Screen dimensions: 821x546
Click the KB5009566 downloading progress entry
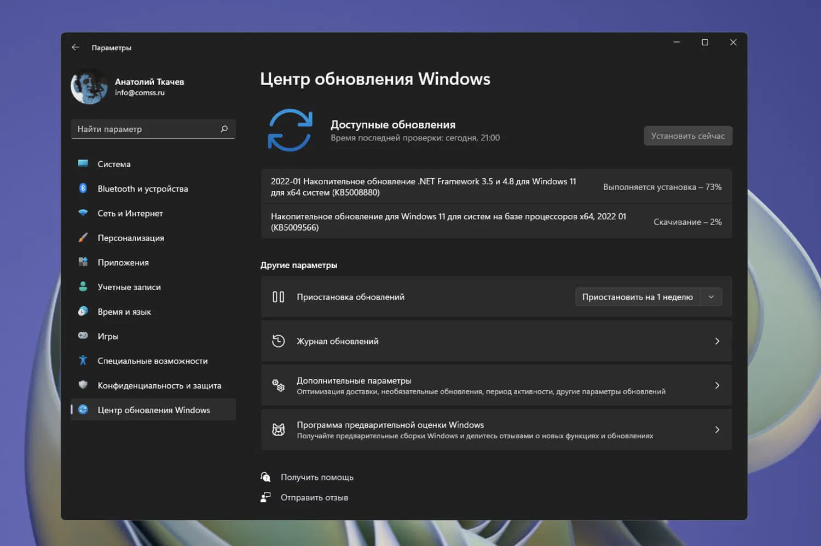(493, 221)
